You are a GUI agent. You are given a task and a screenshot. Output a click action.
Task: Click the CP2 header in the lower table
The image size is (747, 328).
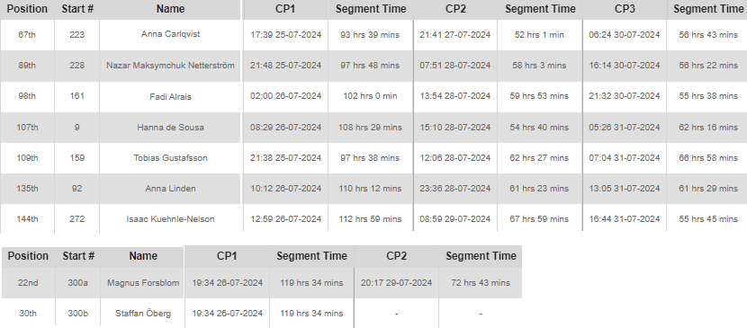pyautogui.click(x=396, y=256)
